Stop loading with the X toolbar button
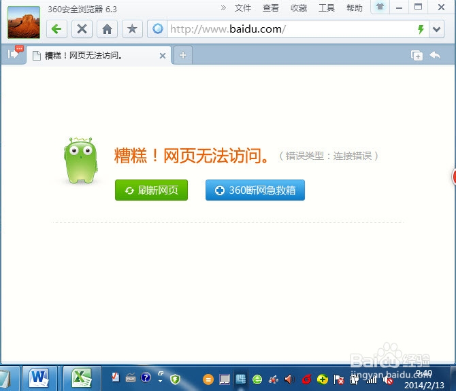 tap(82, 29)
